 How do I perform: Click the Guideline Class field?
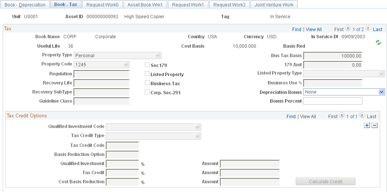pyautogui.click(x=102, y=101)
